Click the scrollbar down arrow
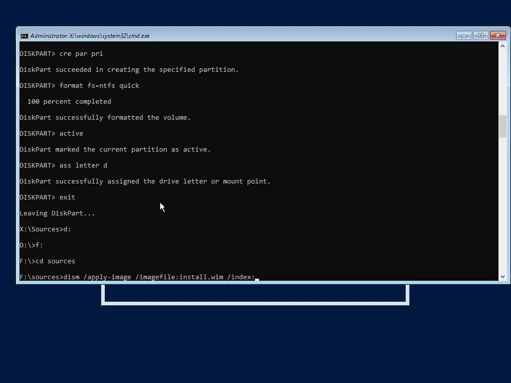This screenshot has width=511, height=383. [503, 276]
